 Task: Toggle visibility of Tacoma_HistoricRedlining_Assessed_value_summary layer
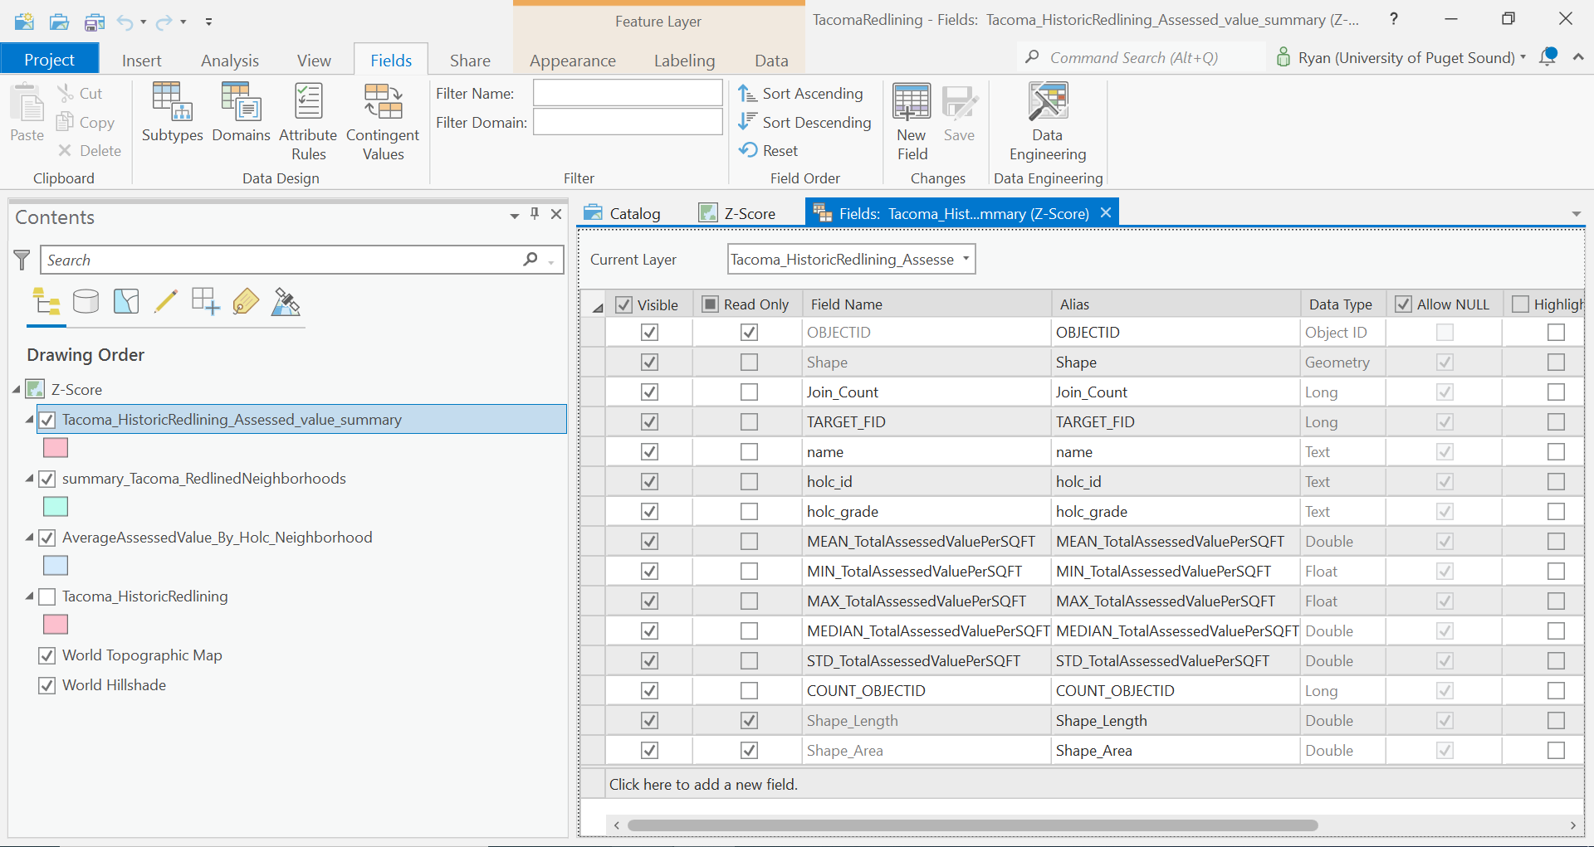(x=47, y=420)
